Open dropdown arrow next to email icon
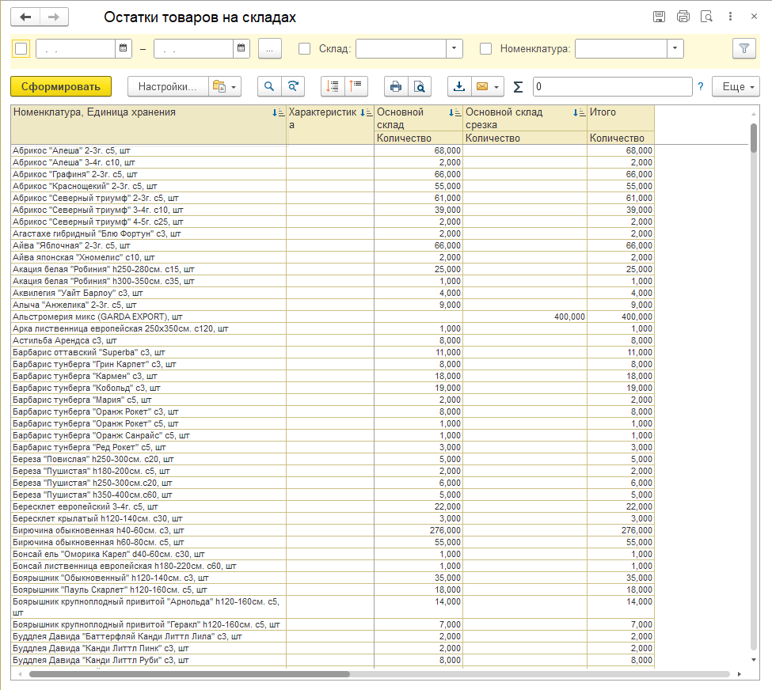The width and height of the screenshot is (772, 690). [x=496, y=87]
